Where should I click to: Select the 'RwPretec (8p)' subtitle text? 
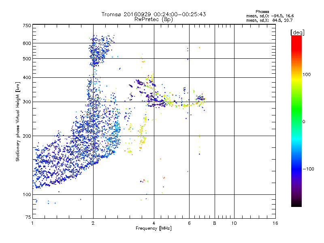point(153,19)
